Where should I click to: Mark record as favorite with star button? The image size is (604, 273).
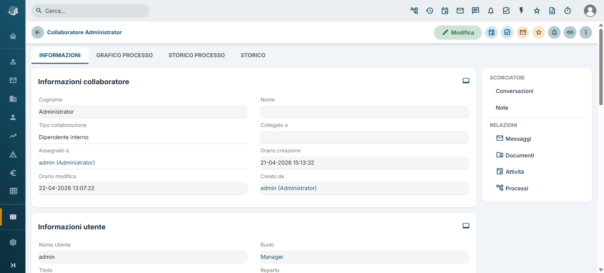click(x=539, y=32)
